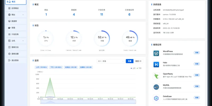Expand the 主机 sidebar submenu chevron
This screenshot has width=212, height=106.
point(23,41)
